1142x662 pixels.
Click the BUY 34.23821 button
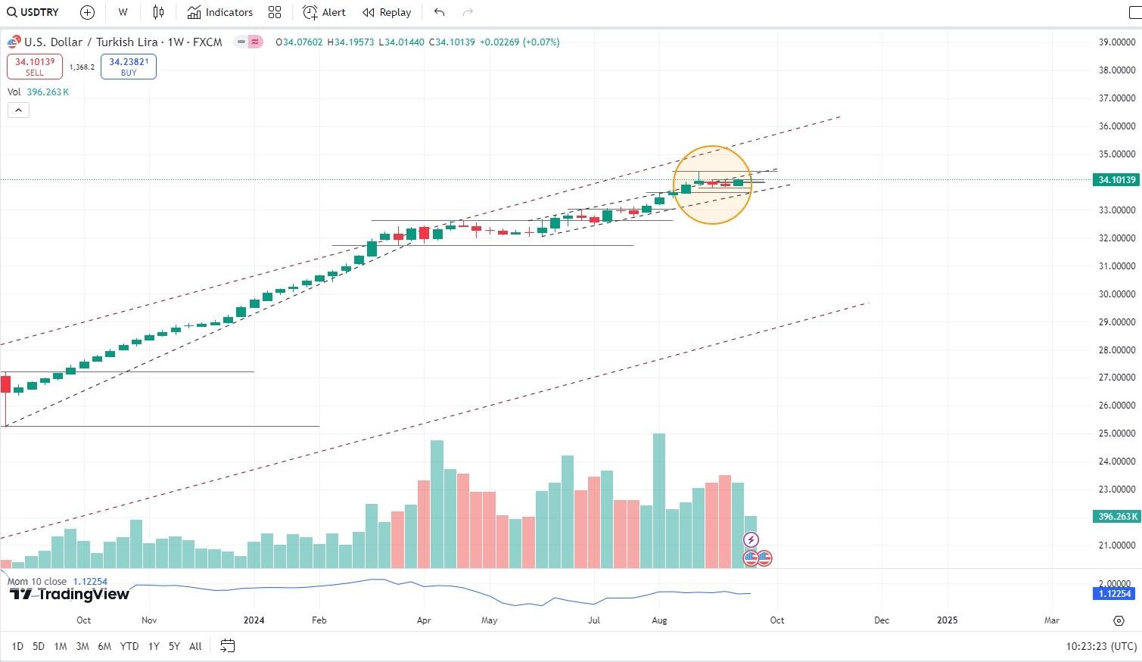click(128, 66)
